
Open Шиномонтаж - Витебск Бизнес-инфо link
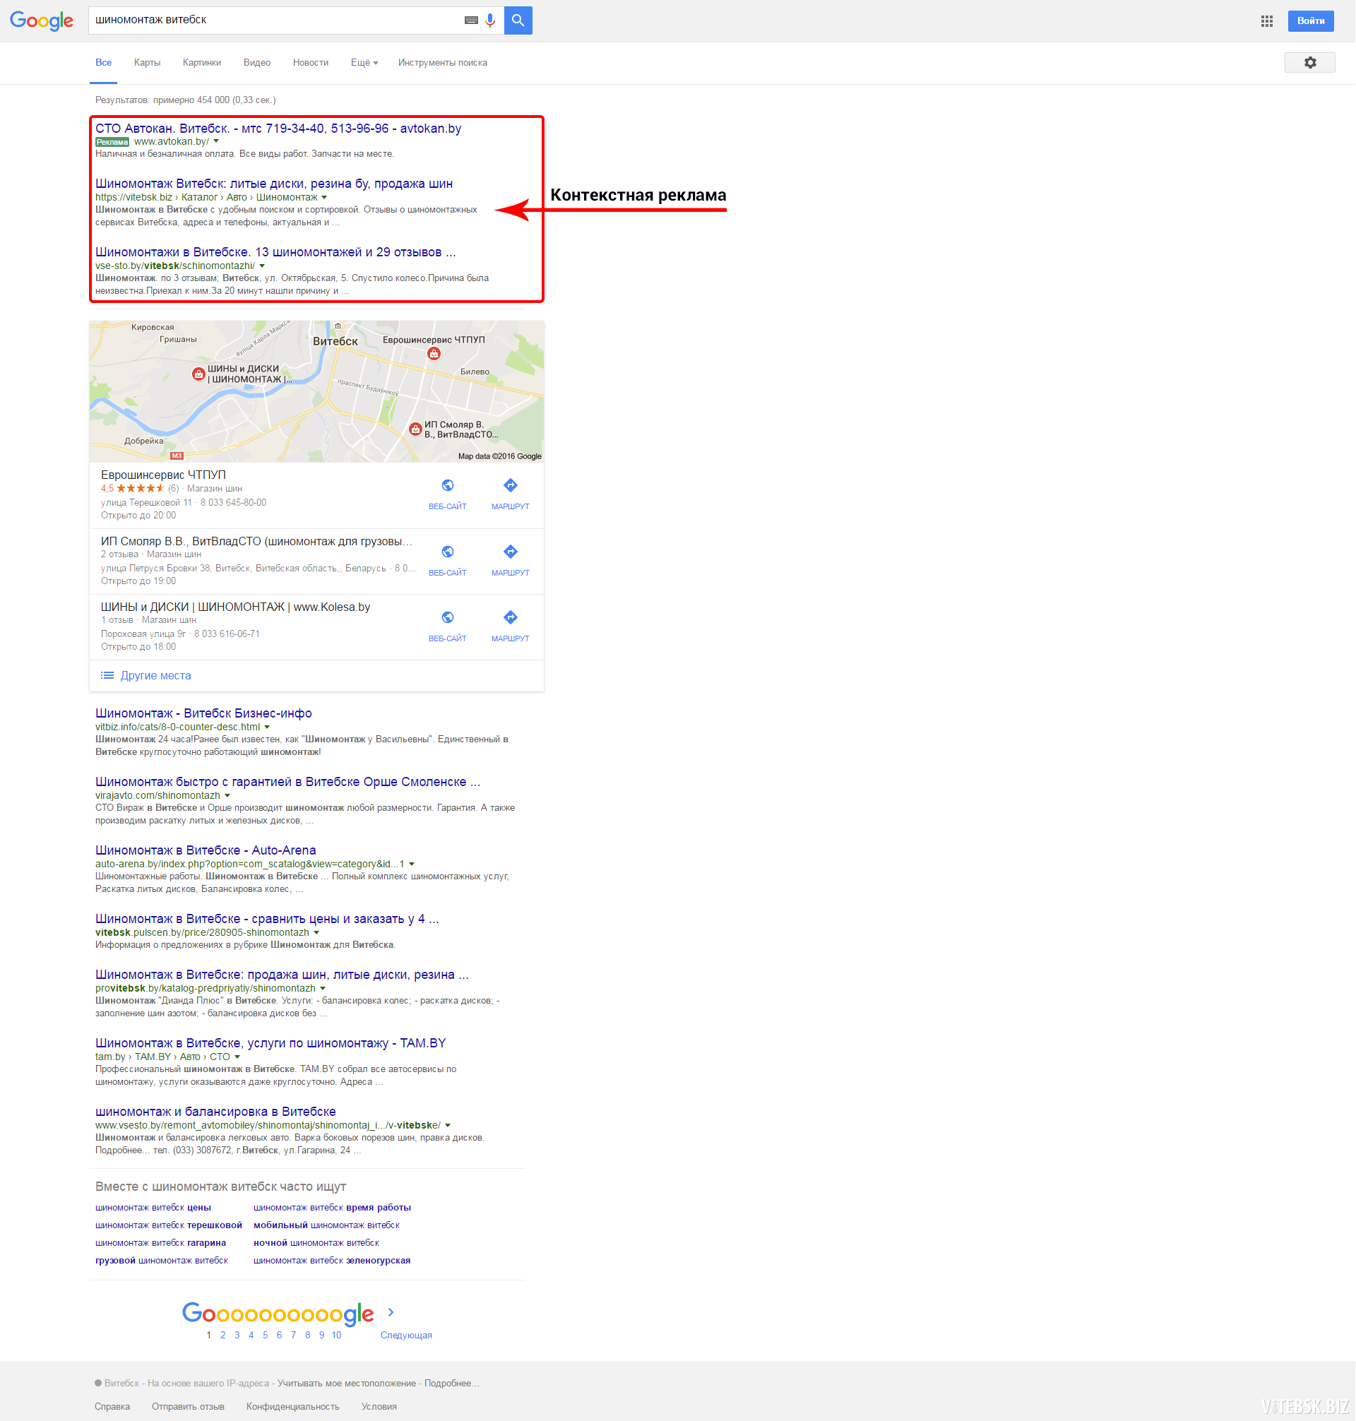pos(204,713)
